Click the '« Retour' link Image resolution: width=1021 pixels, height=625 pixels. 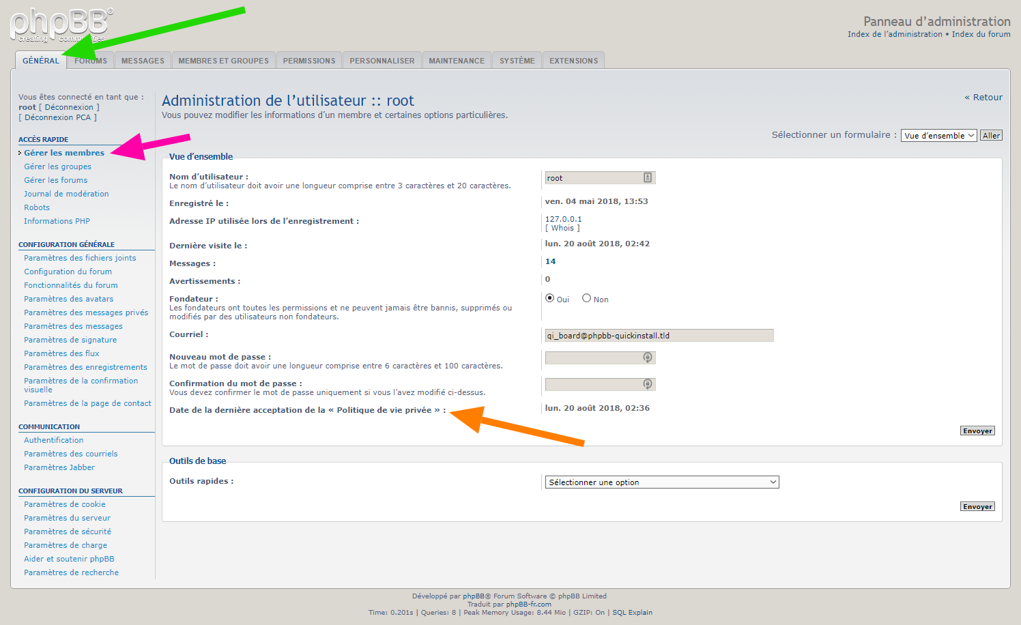tap(983, 98)
